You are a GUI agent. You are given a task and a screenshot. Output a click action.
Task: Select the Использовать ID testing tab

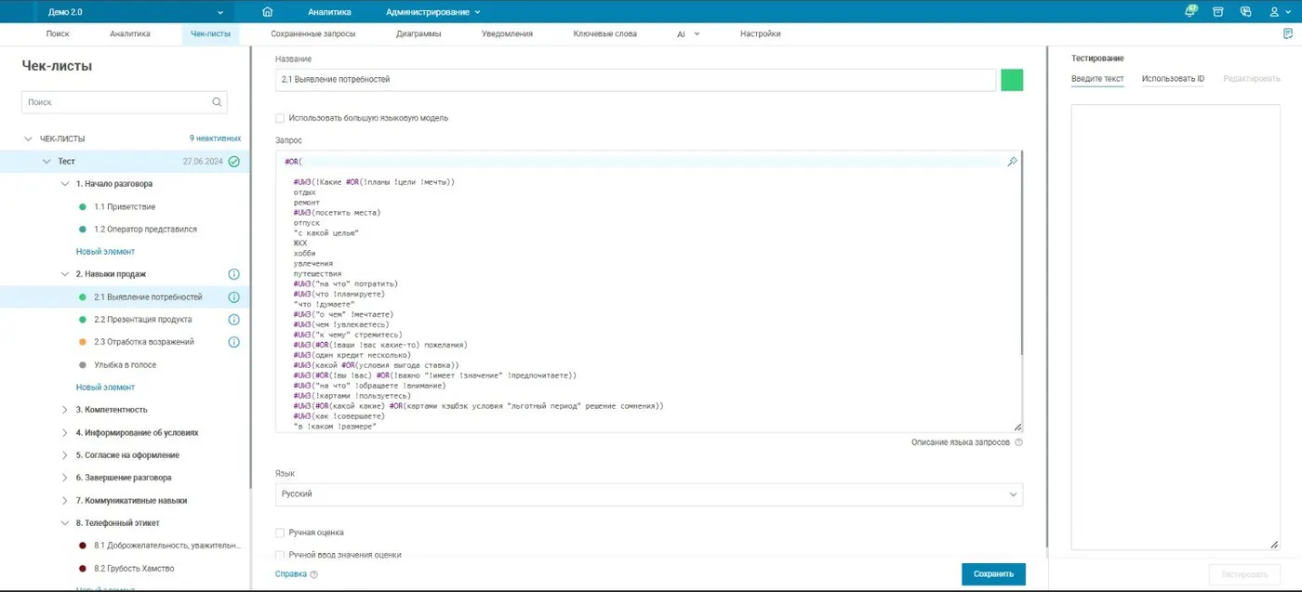coord(1173,79)
